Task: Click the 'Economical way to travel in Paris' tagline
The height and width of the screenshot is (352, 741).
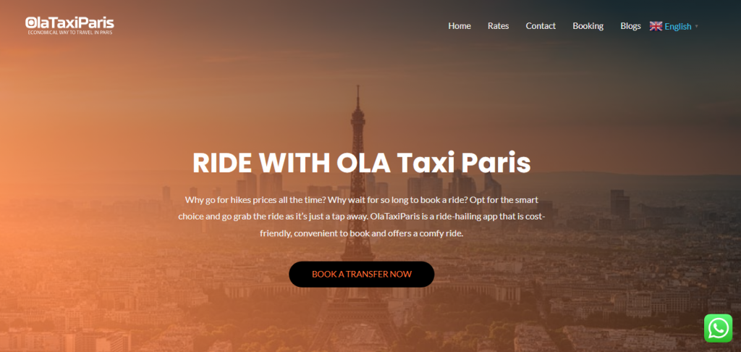Action: [x=70, y=32]
